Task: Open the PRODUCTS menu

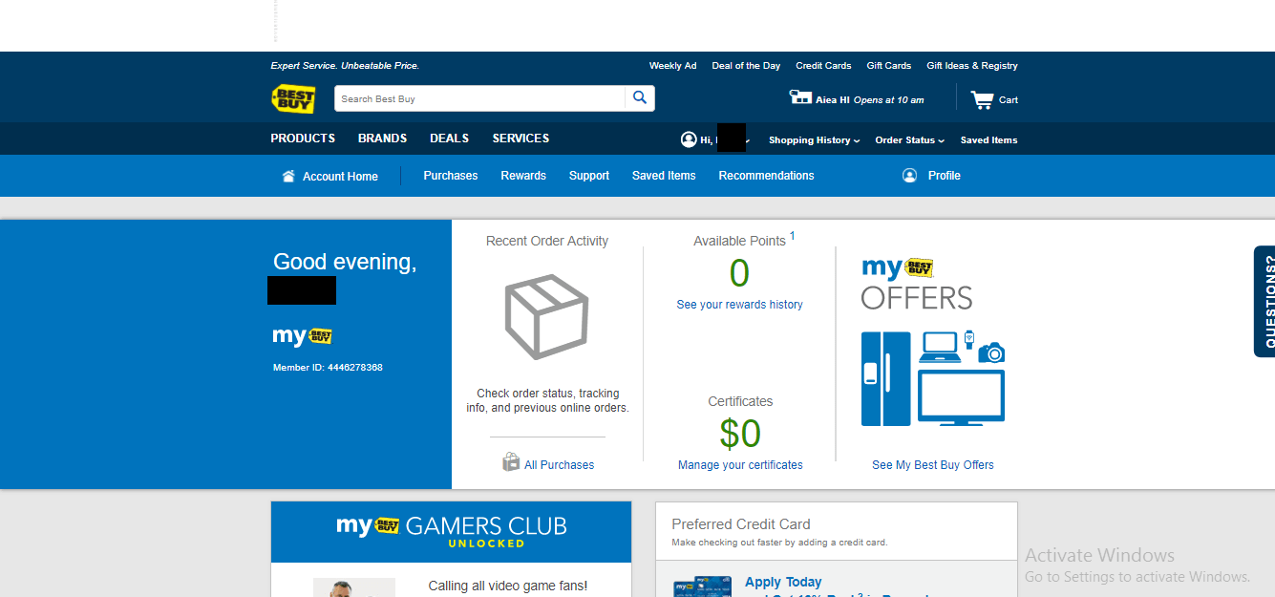Action: 303,139
